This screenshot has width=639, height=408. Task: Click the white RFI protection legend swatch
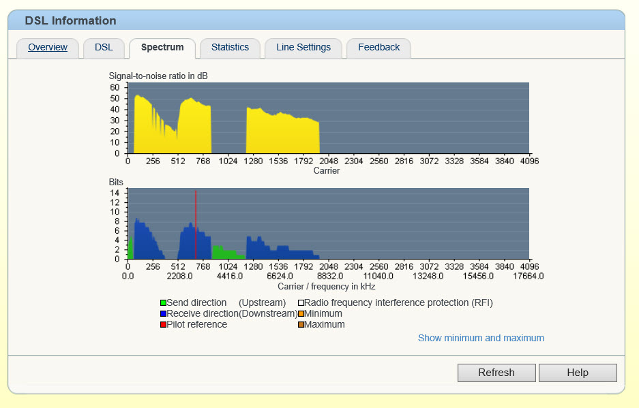(301, 303)
